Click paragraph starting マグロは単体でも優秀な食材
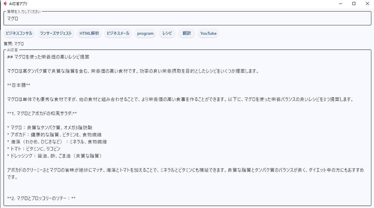The width and height of the screenshot is (374, 208). click(x=181, y=100)
